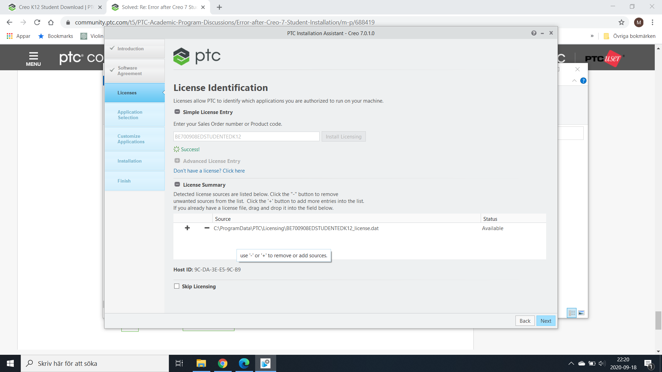This screenshot has height=372, width=662.
Task: Click the Next button
Action: (x=546, y=321)
